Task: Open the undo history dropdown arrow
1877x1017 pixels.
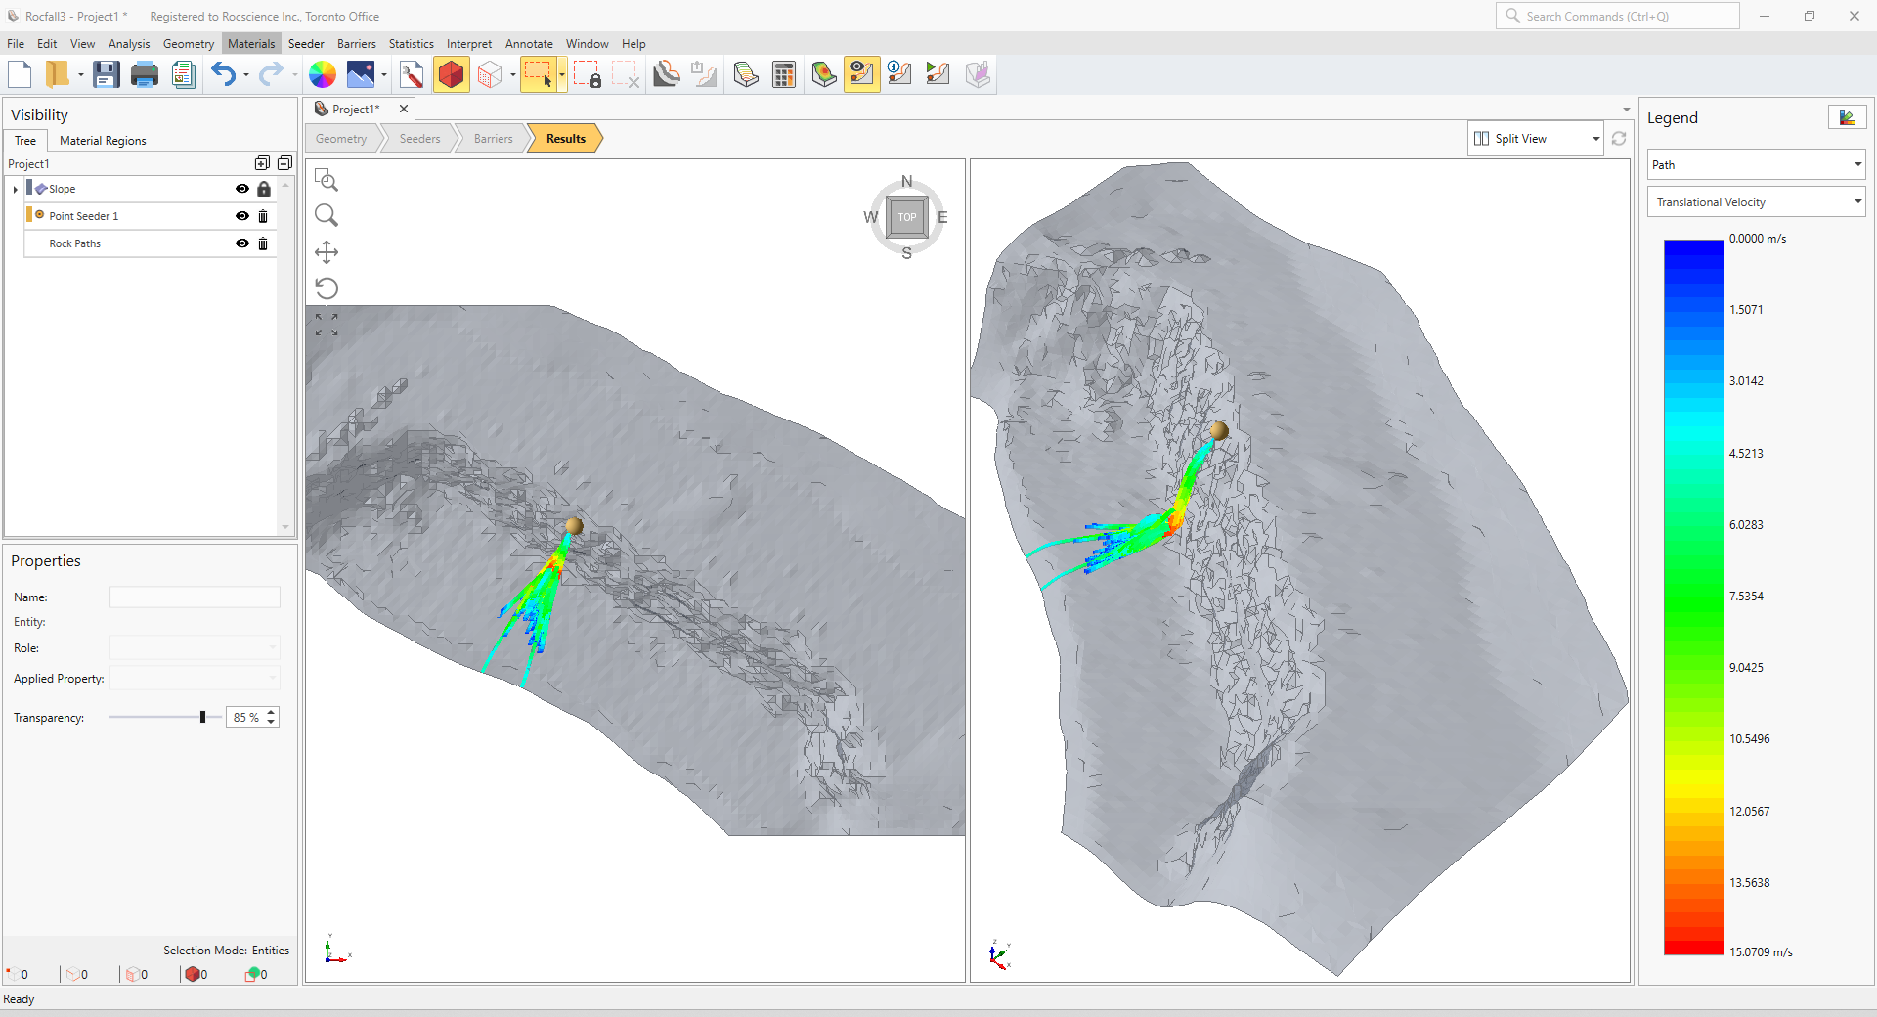Action: (246, 75)
